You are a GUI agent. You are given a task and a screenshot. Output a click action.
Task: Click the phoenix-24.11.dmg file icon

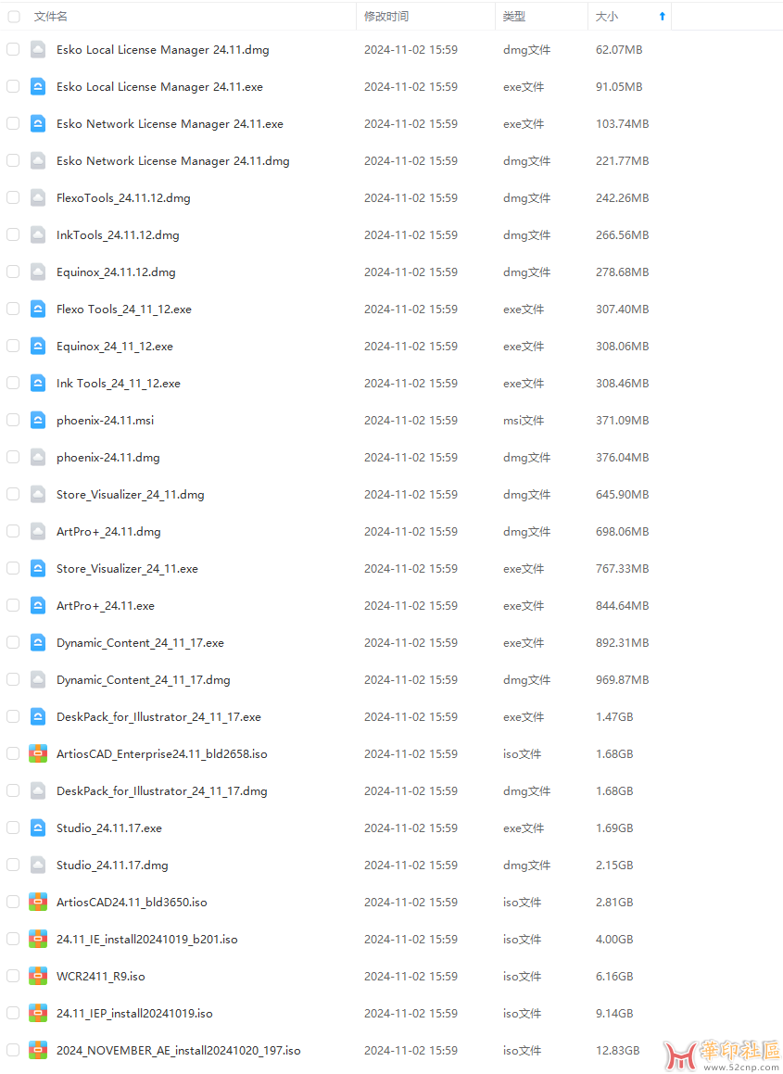click(x=38, y=457)
